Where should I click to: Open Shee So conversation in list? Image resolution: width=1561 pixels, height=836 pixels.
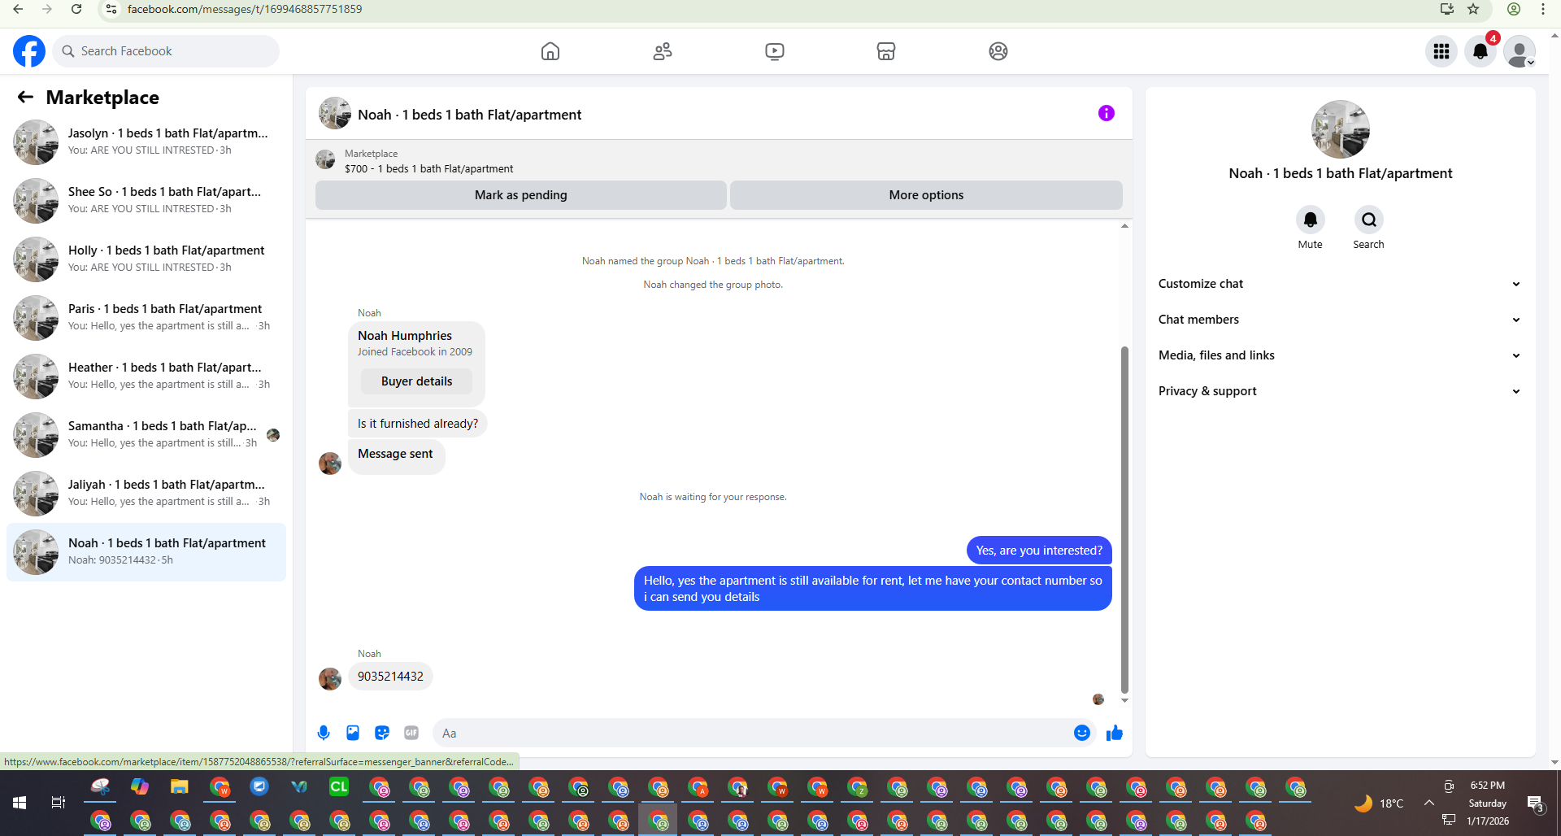pyautogui.click(x=146, y=200)
